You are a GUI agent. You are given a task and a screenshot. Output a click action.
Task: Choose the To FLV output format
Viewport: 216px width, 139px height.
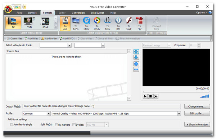tap(140, 23)
